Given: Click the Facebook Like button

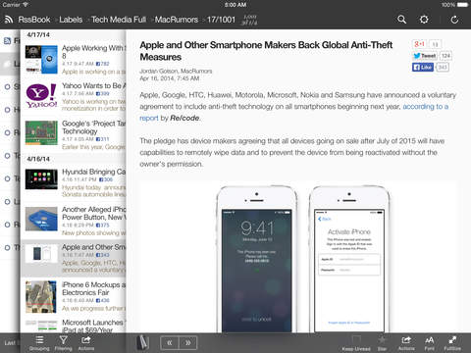Looking at the screenshot, I should click(423, 67).
